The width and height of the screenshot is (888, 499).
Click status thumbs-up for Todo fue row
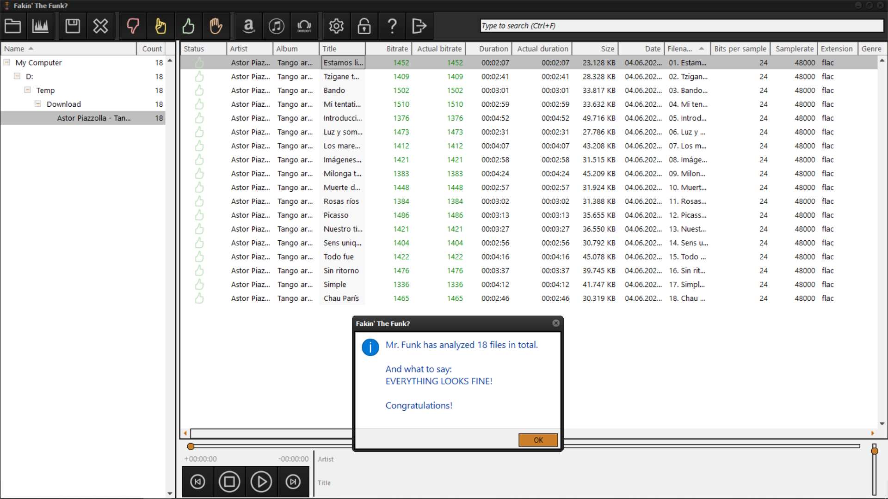click(199, 256)
